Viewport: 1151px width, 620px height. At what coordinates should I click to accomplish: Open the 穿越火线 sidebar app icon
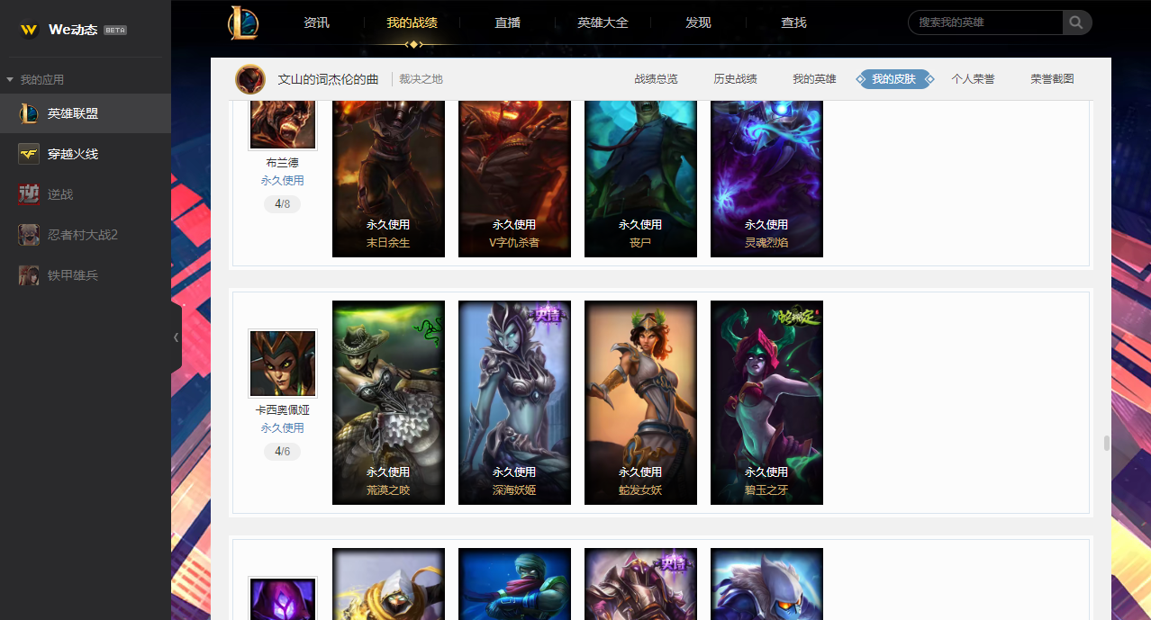point(29,154)
